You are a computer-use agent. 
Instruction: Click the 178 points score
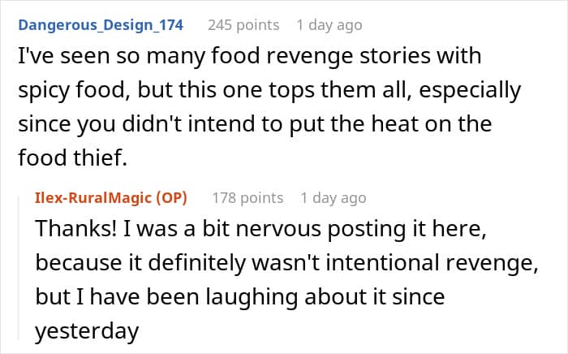pyautogui.click(x=247, y=198)
